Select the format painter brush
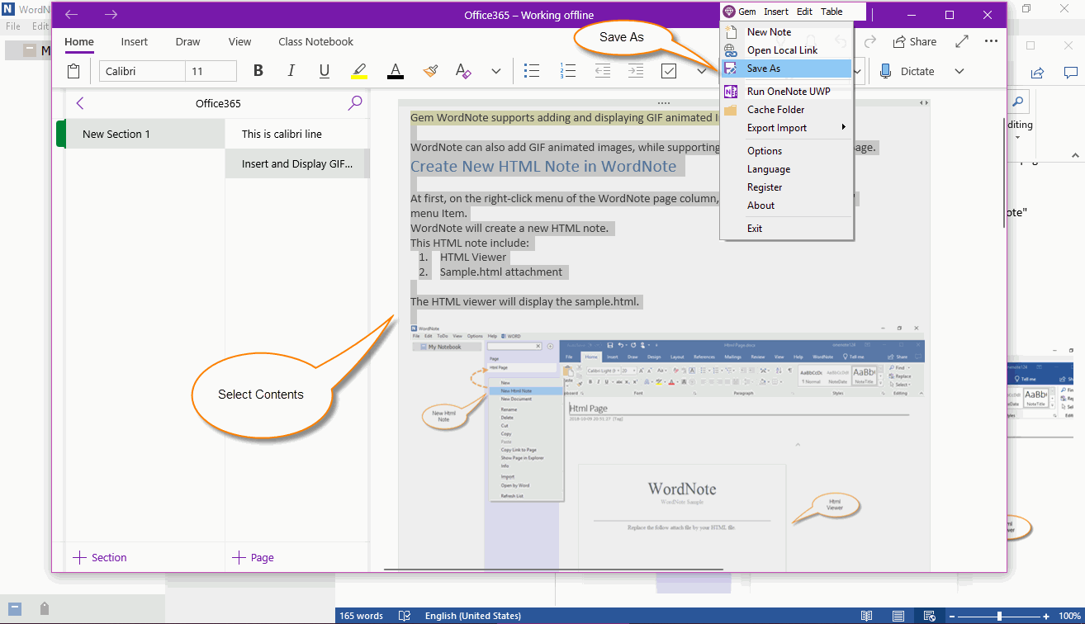The height and width of the screenshot is (624, 1085). [429, 71]
